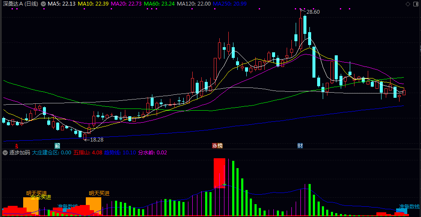Select the MA250: 20.99 label
The image size is (421, 217).
point(229,4)
